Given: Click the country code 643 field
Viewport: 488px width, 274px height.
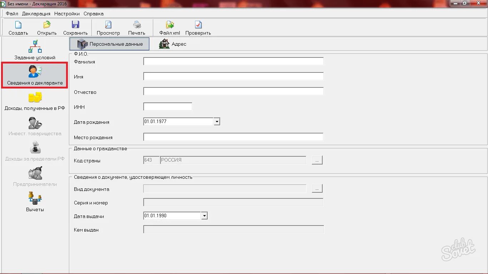Looking at the screenshot, I should pyautogui.click(x=151, y=160).
